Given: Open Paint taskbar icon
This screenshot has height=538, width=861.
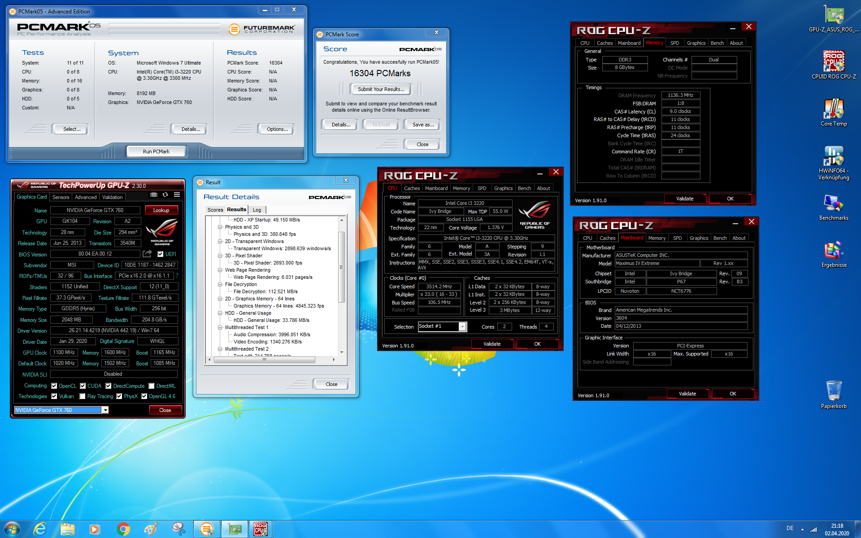Looking at the screenshot, I should pos(151,529).
